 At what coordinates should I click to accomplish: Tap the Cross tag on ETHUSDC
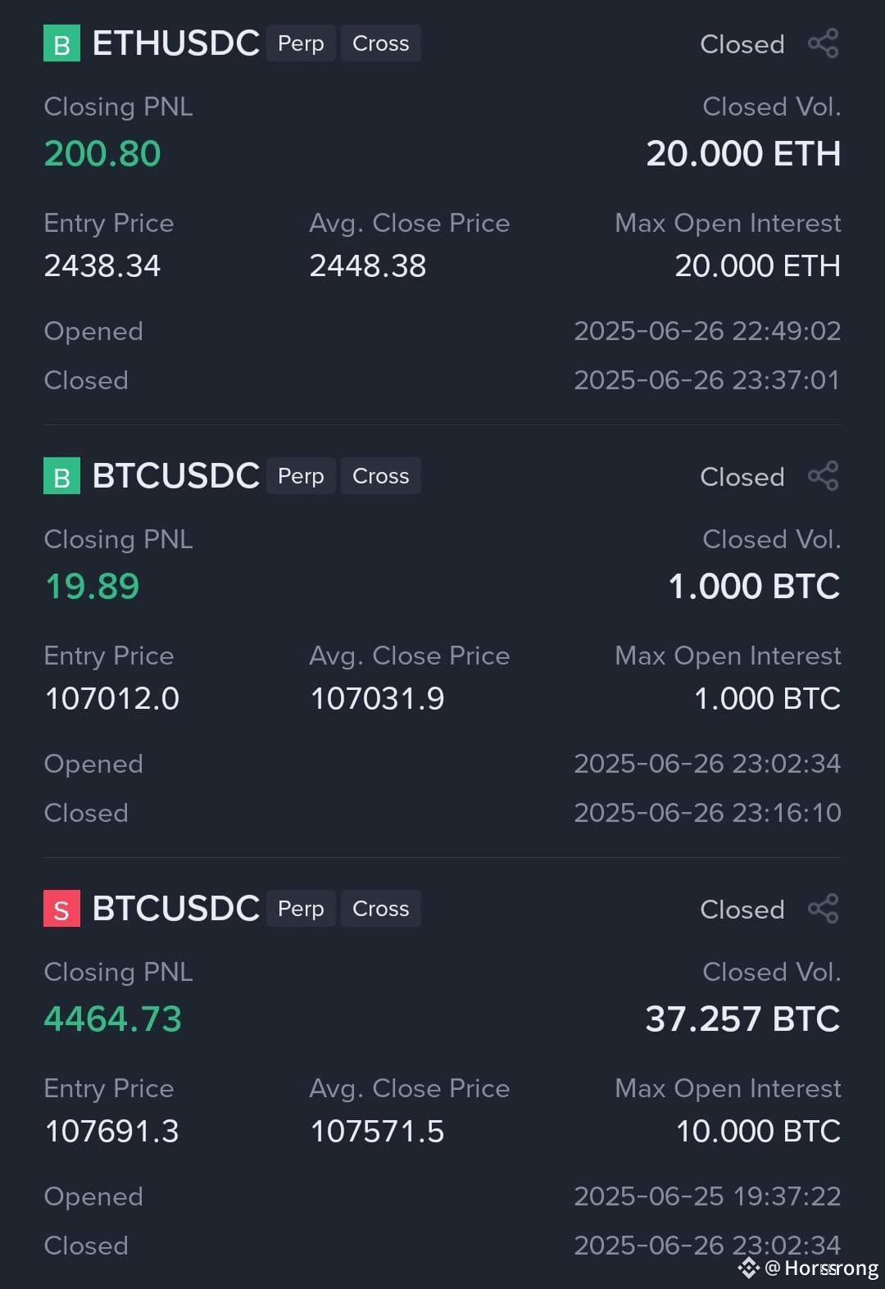click(380, 43)
